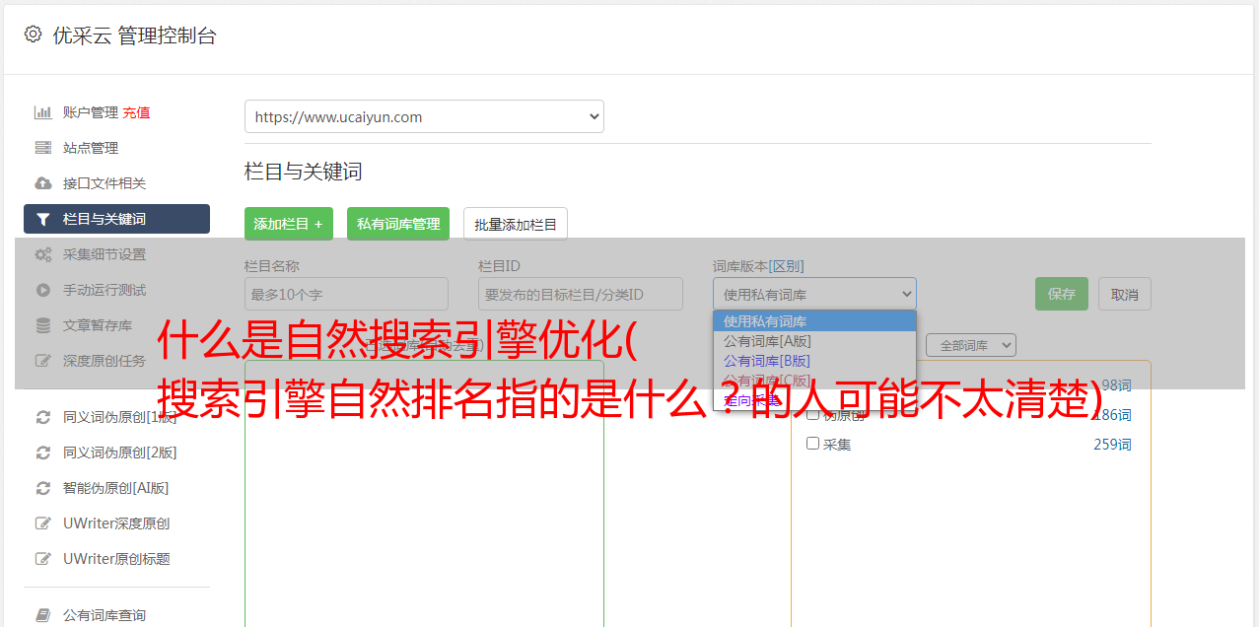Screen dimensions: 1259x627
Task: Click the green 添加栏目 + button
Action: (x=289, y=224)
